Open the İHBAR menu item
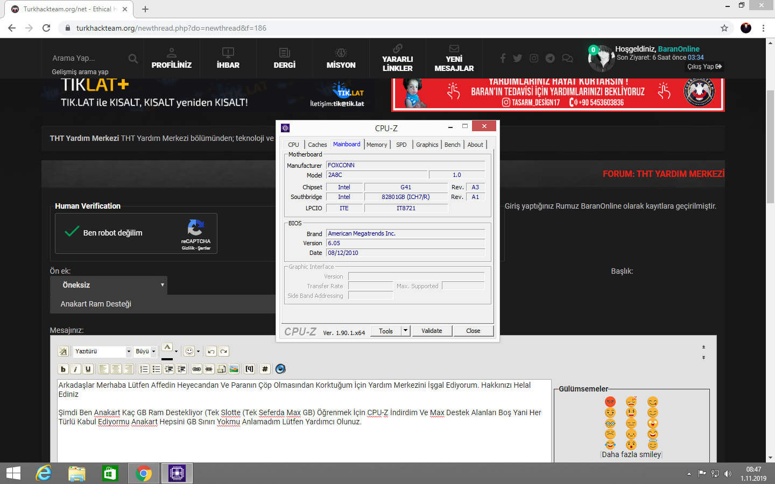This screenshot has width=775, height=484. click(x=228, y=59)
